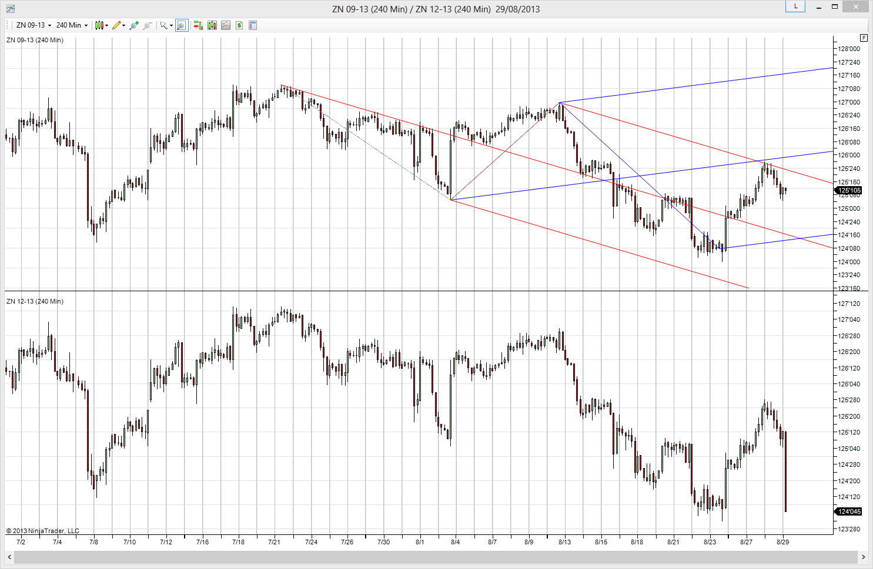This screenshot has height=569, width=873.
Task: Open the chart properties icon
Action: [253, 25]
